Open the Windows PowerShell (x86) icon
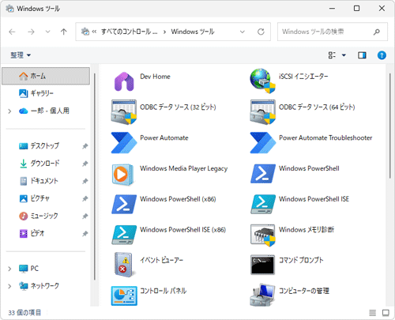This screenshot has height=320, width=395. [124, 204]
